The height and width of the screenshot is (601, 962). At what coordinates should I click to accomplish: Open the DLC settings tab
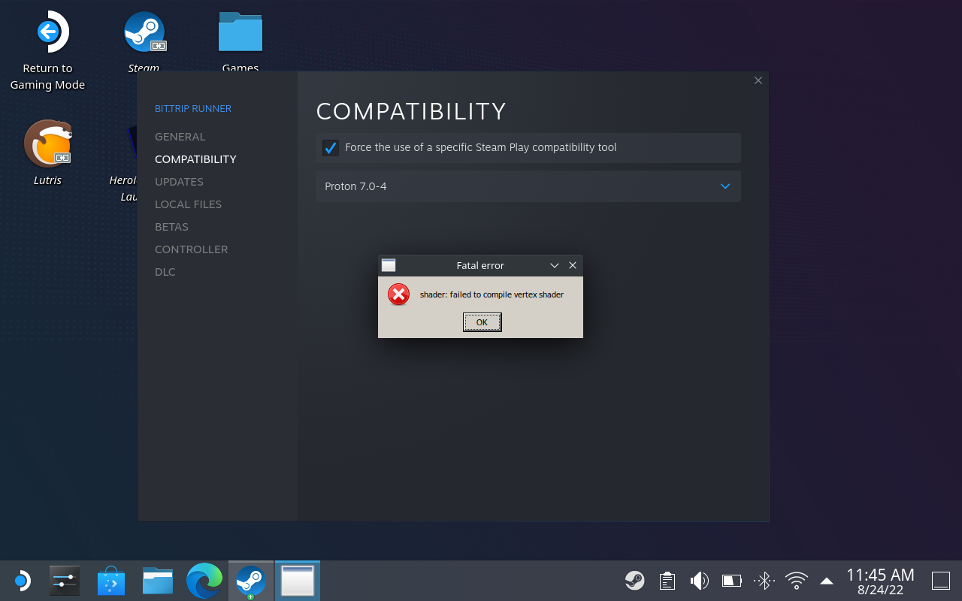[x=165, y=272]
